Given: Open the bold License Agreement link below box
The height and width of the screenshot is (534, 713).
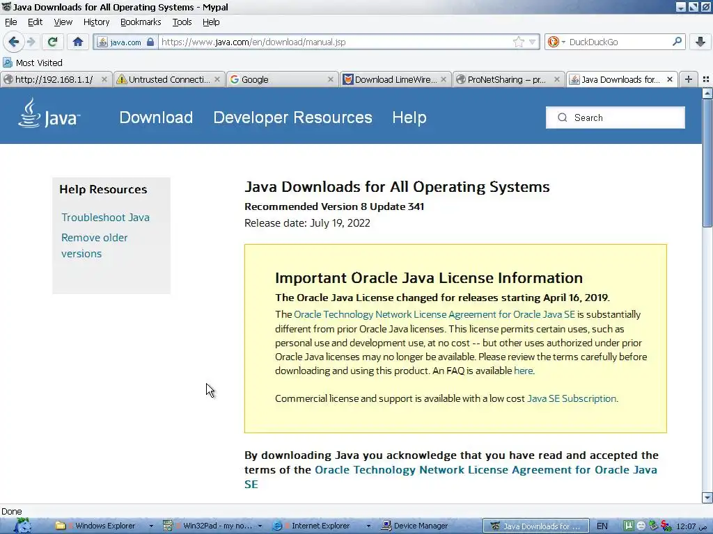Looking at the screenshot, I should [x=485, y=469].
